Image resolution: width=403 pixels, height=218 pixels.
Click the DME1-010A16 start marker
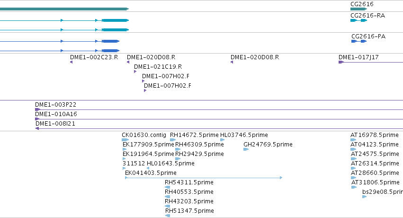pyautogui.click(x=37, y=119)
